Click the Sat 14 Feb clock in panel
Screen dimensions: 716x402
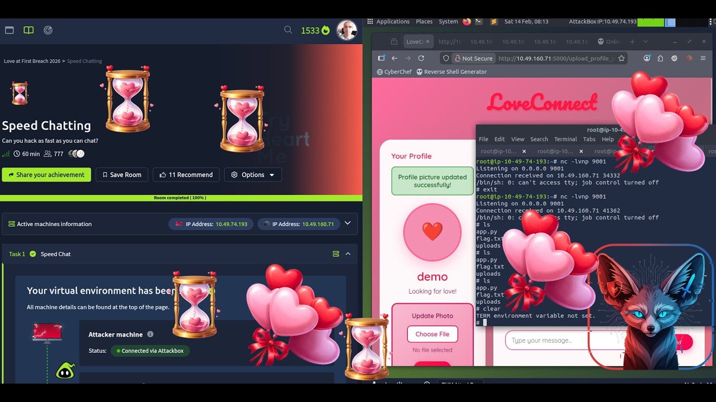point(526,22)
